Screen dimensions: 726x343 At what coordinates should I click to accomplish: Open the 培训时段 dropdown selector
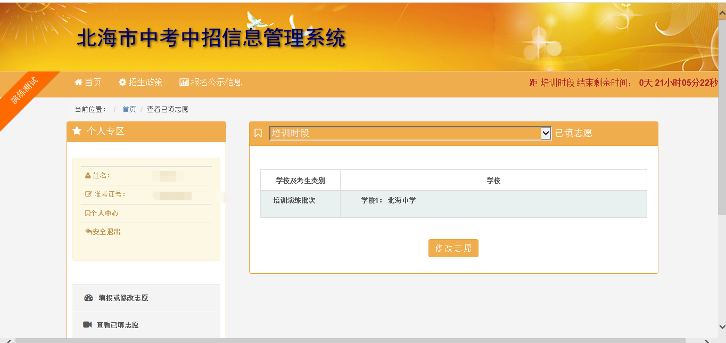click(405, 133)
